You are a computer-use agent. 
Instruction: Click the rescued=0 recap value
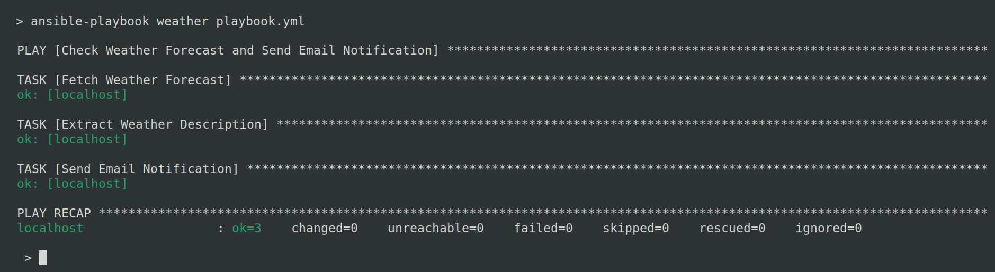732,228
